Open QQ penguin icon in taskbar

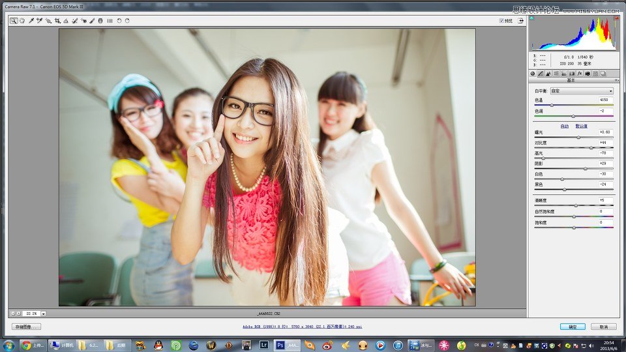(x=158, y=345)
